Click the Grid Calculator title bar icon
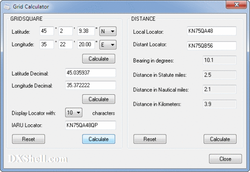250x172 pixels. [7, 7]
